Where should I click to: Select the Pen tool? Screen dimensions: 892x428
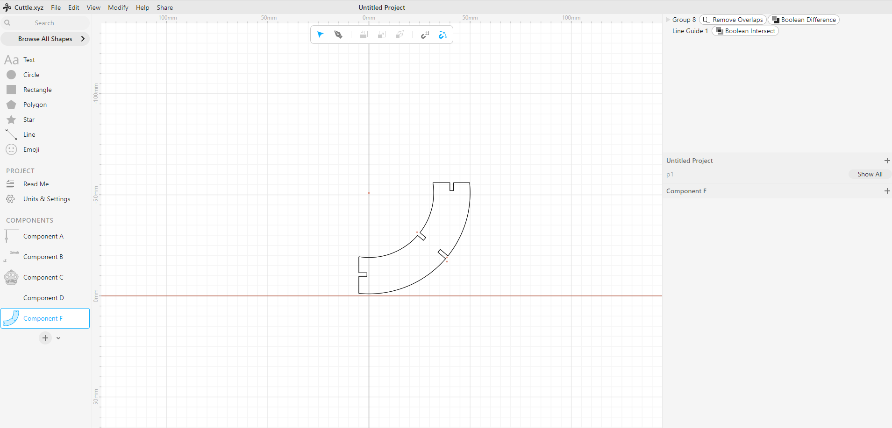[x=338, y=35]
